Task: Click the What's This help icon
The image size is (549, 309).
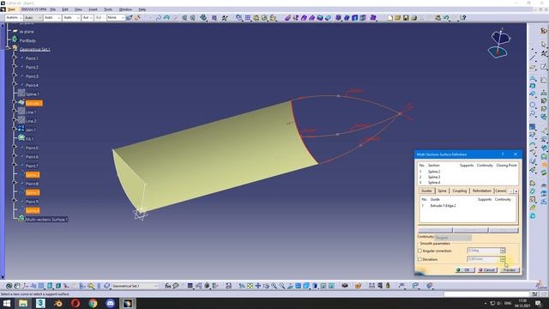Action: pos(463,17)
